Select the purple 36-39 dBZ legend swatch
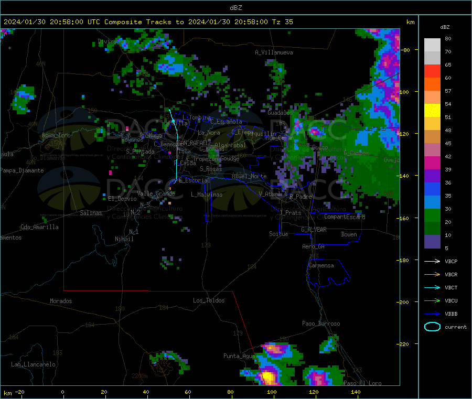The width and height of the screenshot is (472, 399). tap(432, 176)
